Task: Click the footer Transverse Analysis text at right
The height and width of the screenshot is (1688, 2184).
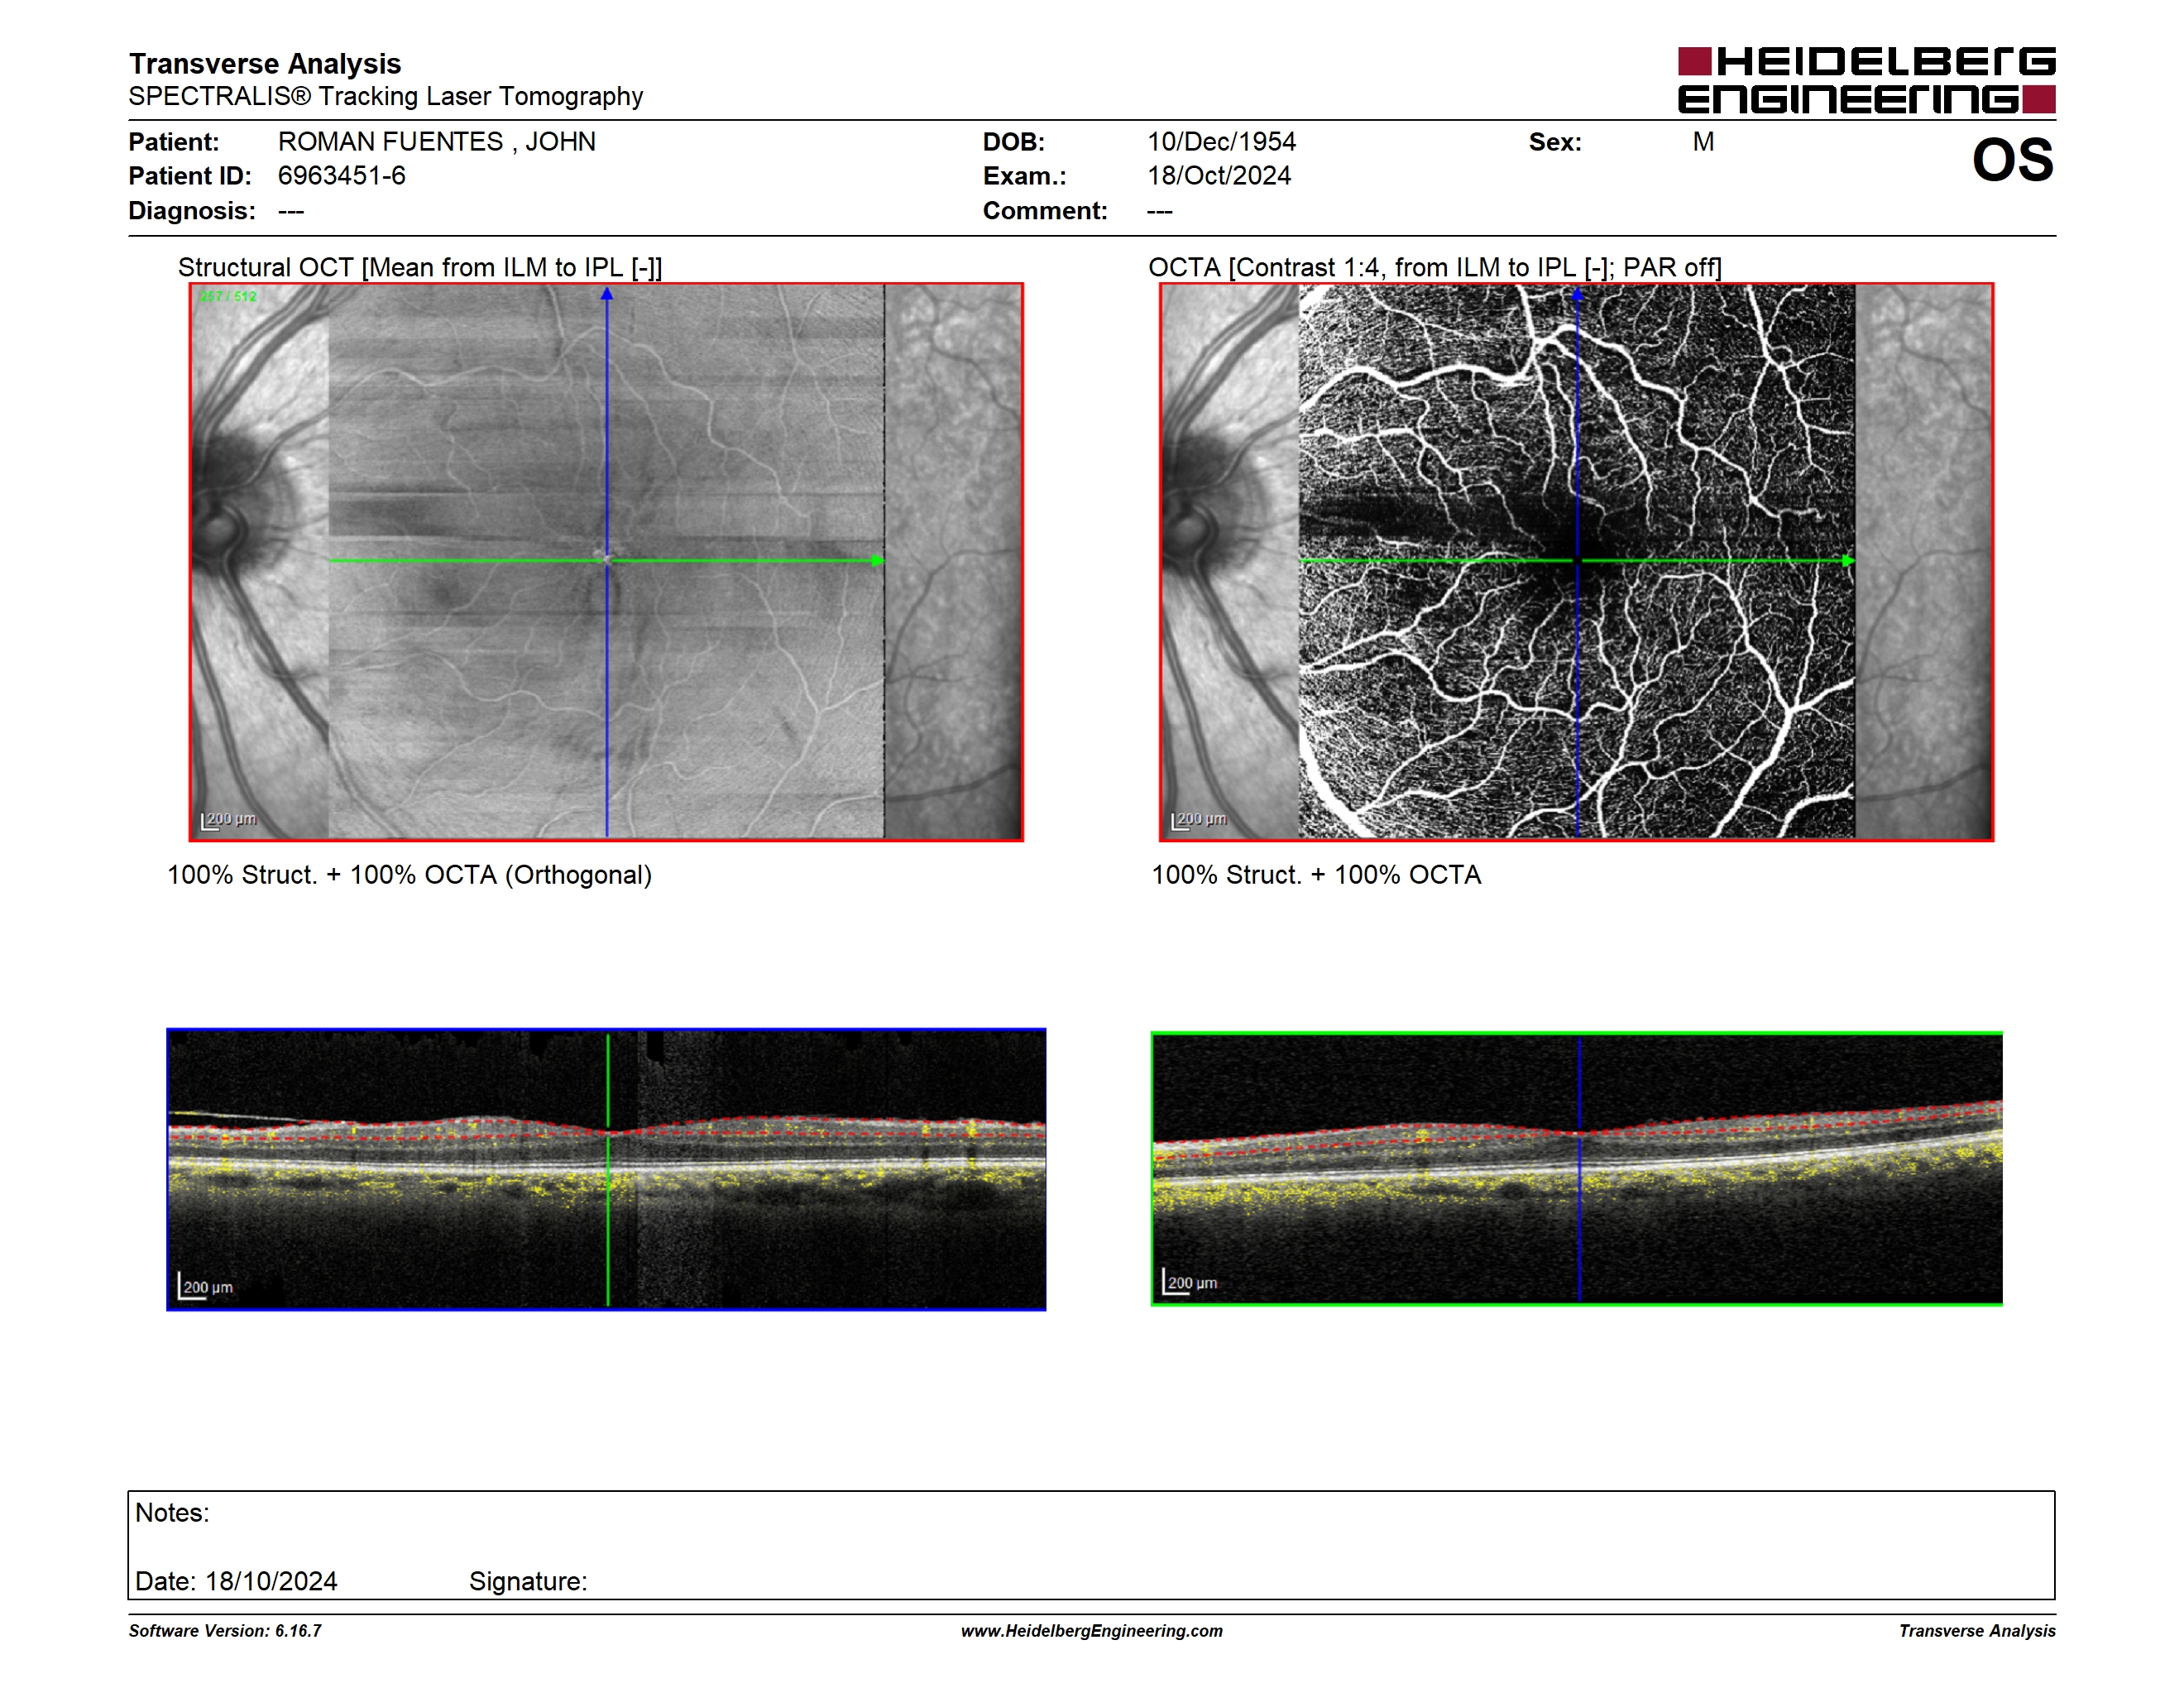Action: pyautogui.click(x=1977, y=1631)
